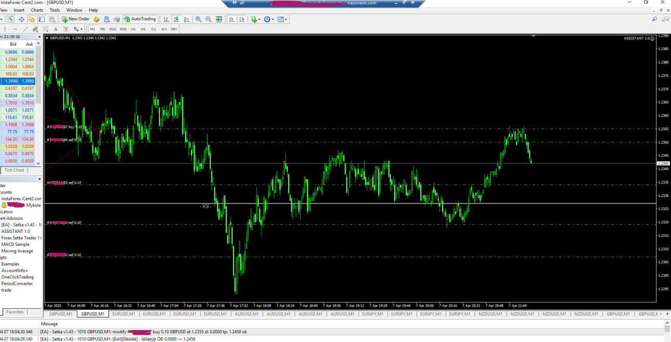Click the Bid column header
The image size is (671, 342).
pos(13,44)
